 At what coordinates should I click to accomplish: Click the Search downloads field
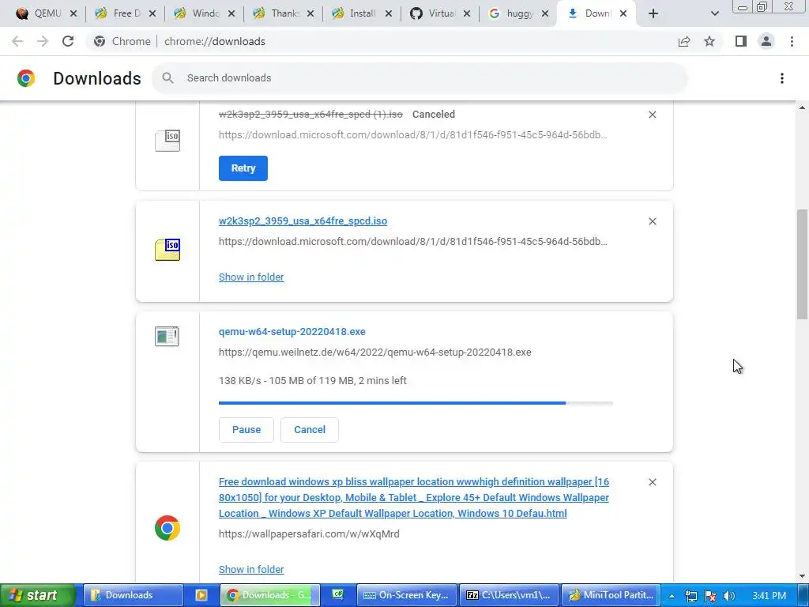click(420, 78)
